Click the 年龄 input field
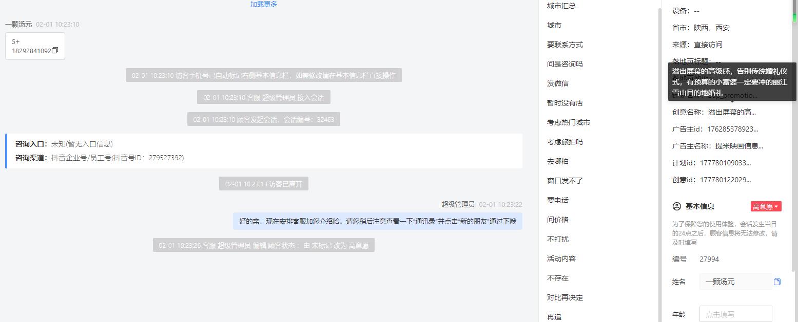 736,314
